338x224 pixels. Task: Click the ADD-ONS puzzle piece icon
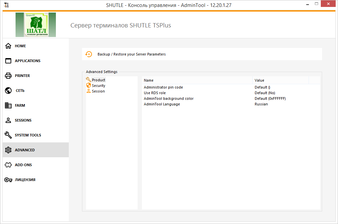pos(9,165)
